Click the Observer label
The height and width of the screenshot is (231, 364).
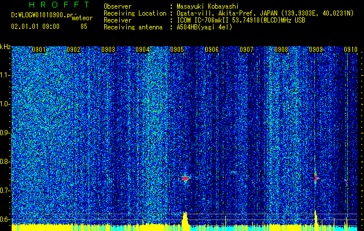point(117,6)
